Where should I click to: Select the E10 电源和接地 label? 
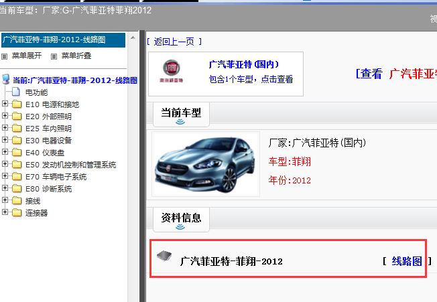coord(52,104)
